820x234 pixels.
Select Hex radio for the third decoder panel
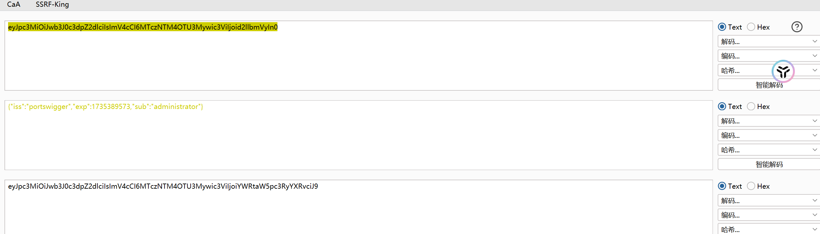pos(751,186)
